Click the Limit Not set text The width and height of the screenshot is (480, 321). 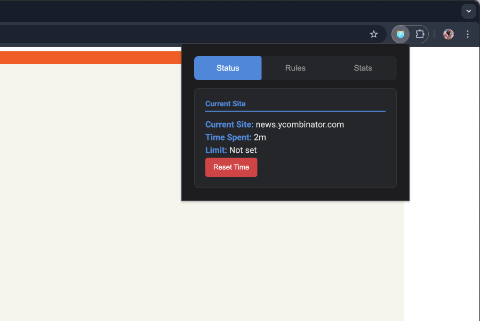[243, 150]
